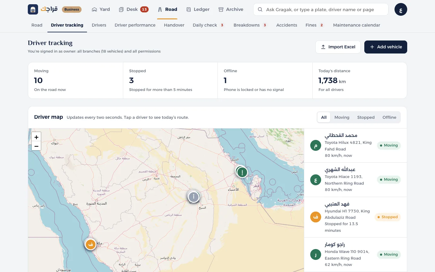Zoom in on the driver map
Screen dimensions: 435x272
coord(36,137)
